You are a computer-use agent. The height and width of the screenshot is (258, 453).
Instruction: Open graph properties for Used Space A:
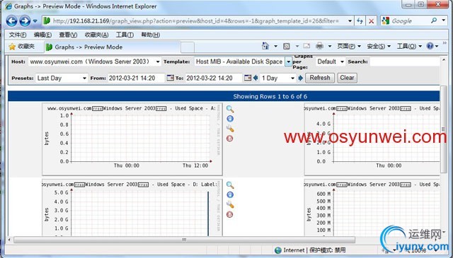point(230,129)
